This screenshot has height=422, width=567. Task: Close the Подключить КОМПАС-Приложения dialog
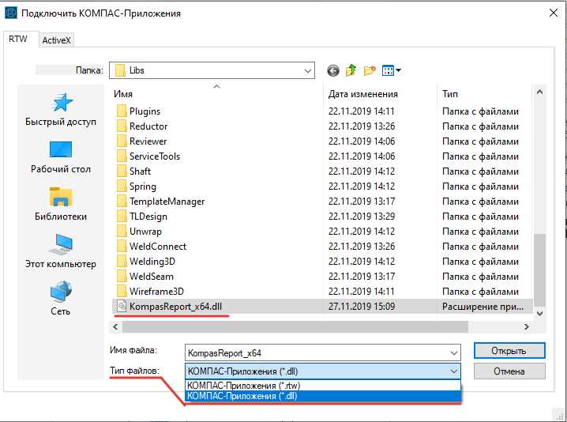tap(554, 13)
